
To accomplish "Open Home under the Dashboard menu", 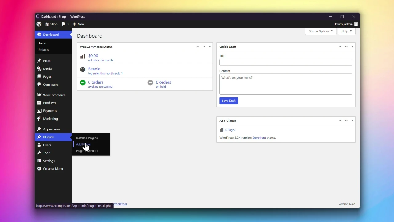I will [x=42, y=43].
